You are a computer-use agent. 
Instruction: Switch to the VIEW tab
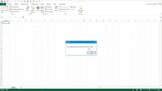click(55, 4)
